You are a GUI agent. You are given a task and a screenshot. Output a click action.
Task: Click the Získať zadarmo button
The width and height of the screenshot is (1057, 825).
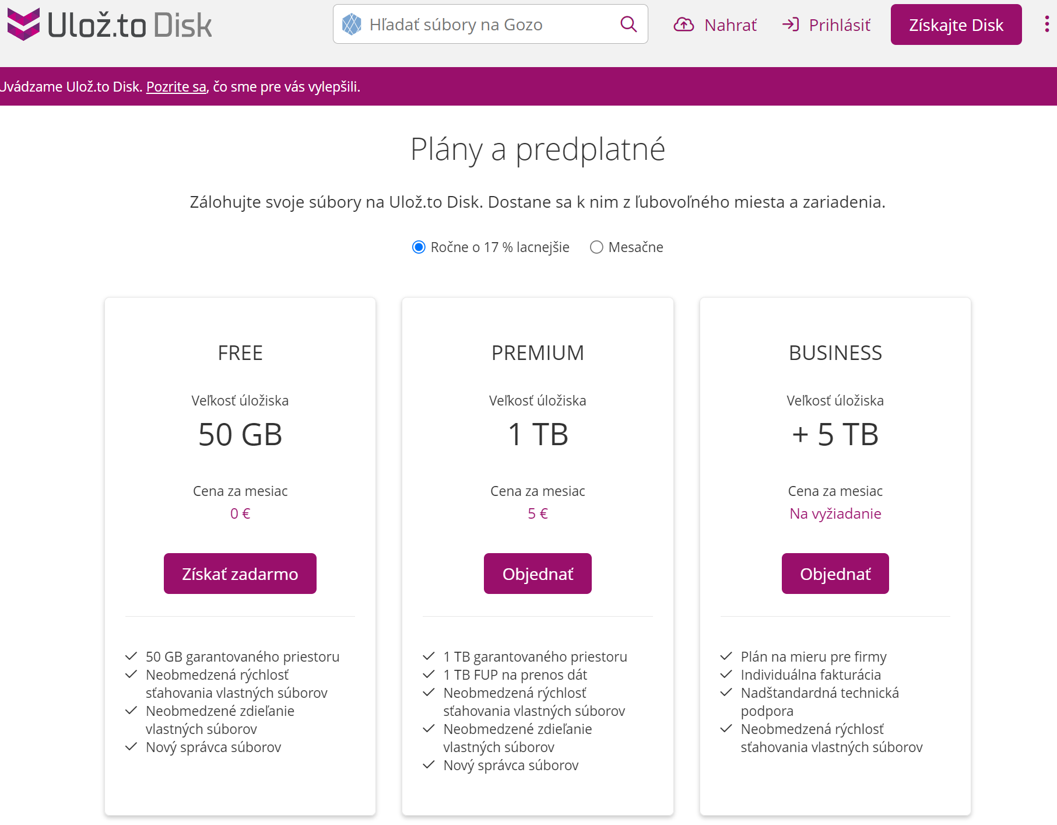[240, 574]
